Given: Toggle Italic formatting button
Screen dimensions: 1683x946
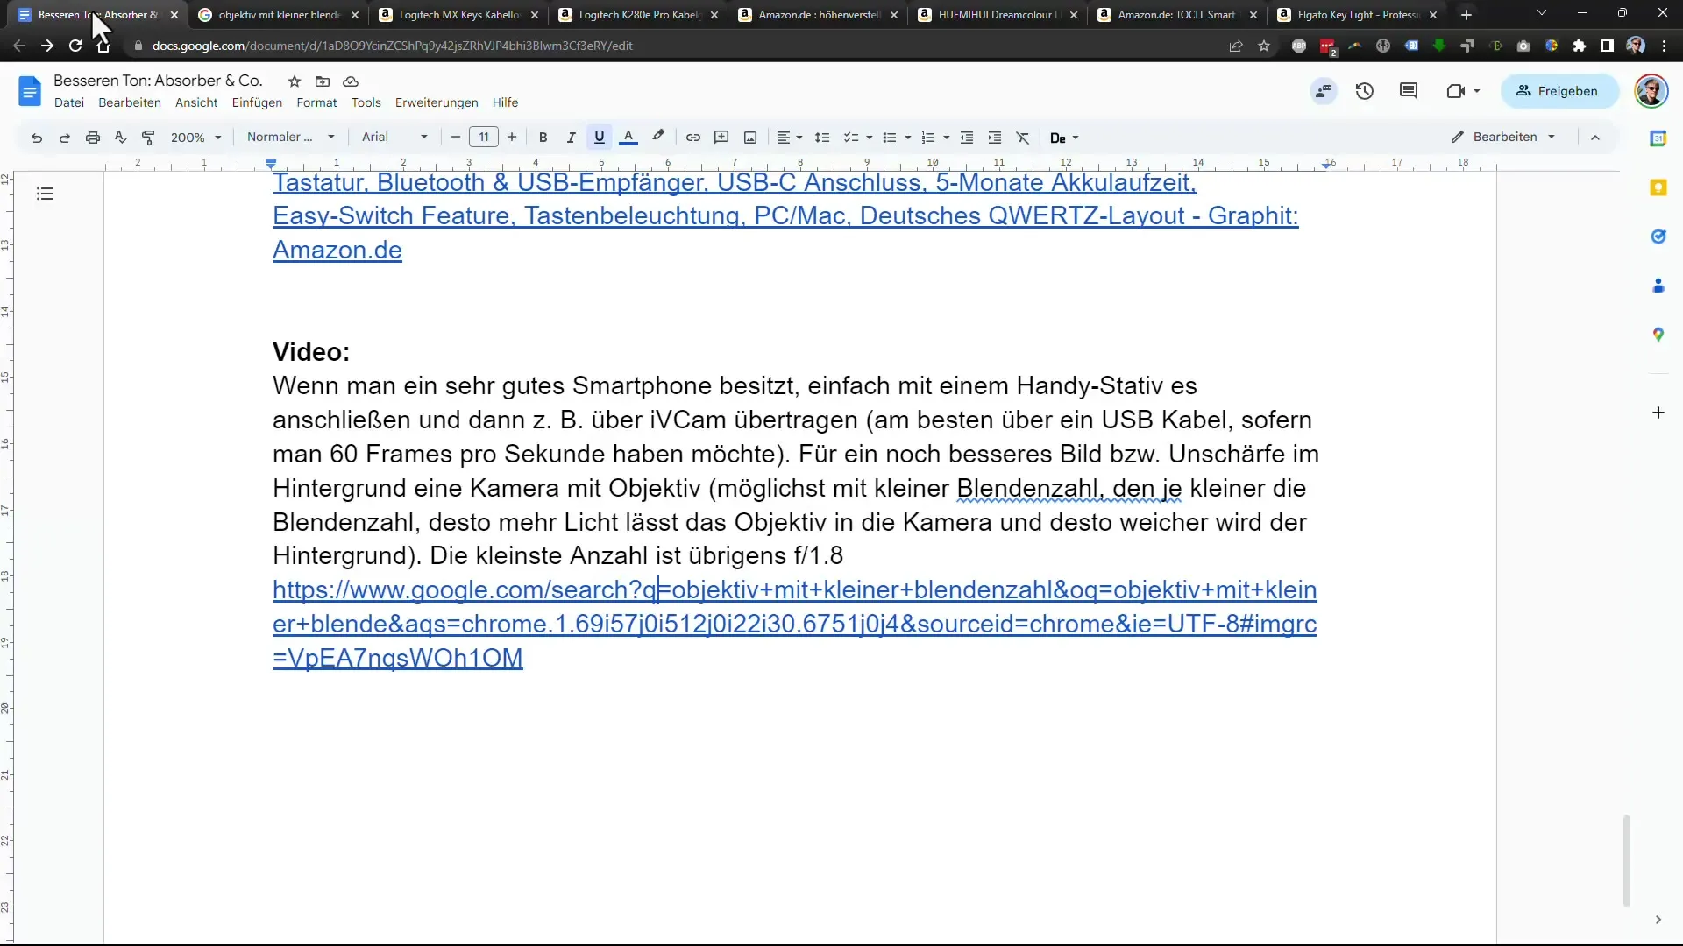Looking at the screenshot, I should point(571,138).
